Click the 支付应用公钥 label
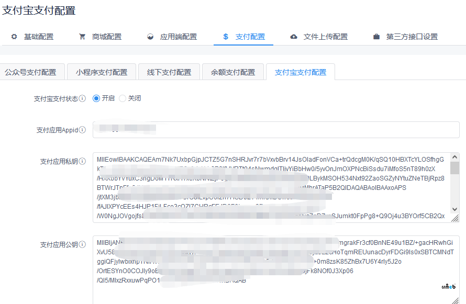466x304 pixels. click(59, 245)
